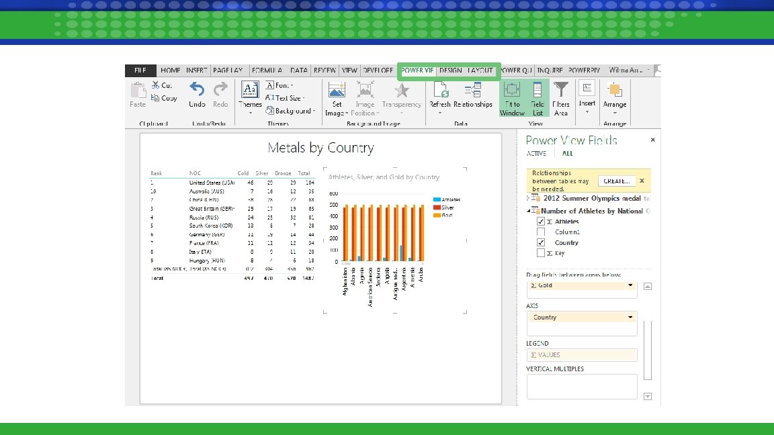The height and width of the screenshot is (435, 774).
Task: Switch to the POWER VIEW ribbon tab
Action: point(417,70)
